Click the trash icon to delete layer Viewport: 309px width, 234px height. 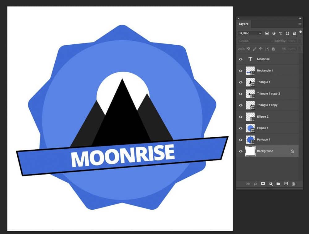point(293,184)
